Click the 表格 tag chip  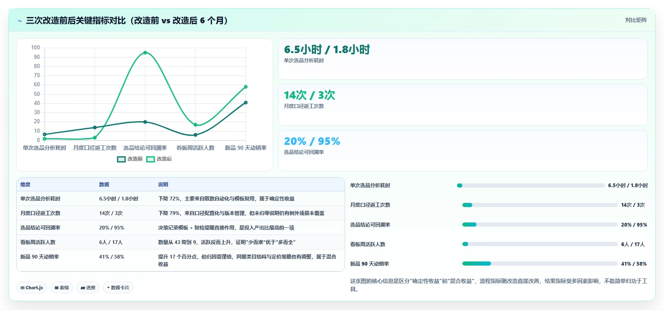pos(62,288)
